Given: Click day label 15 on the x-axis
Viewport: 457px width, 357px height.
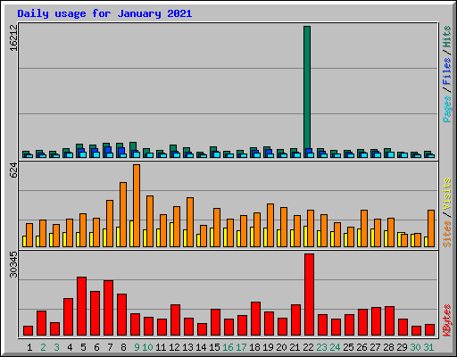Looking at the screenshot, I should coord(214,347).
